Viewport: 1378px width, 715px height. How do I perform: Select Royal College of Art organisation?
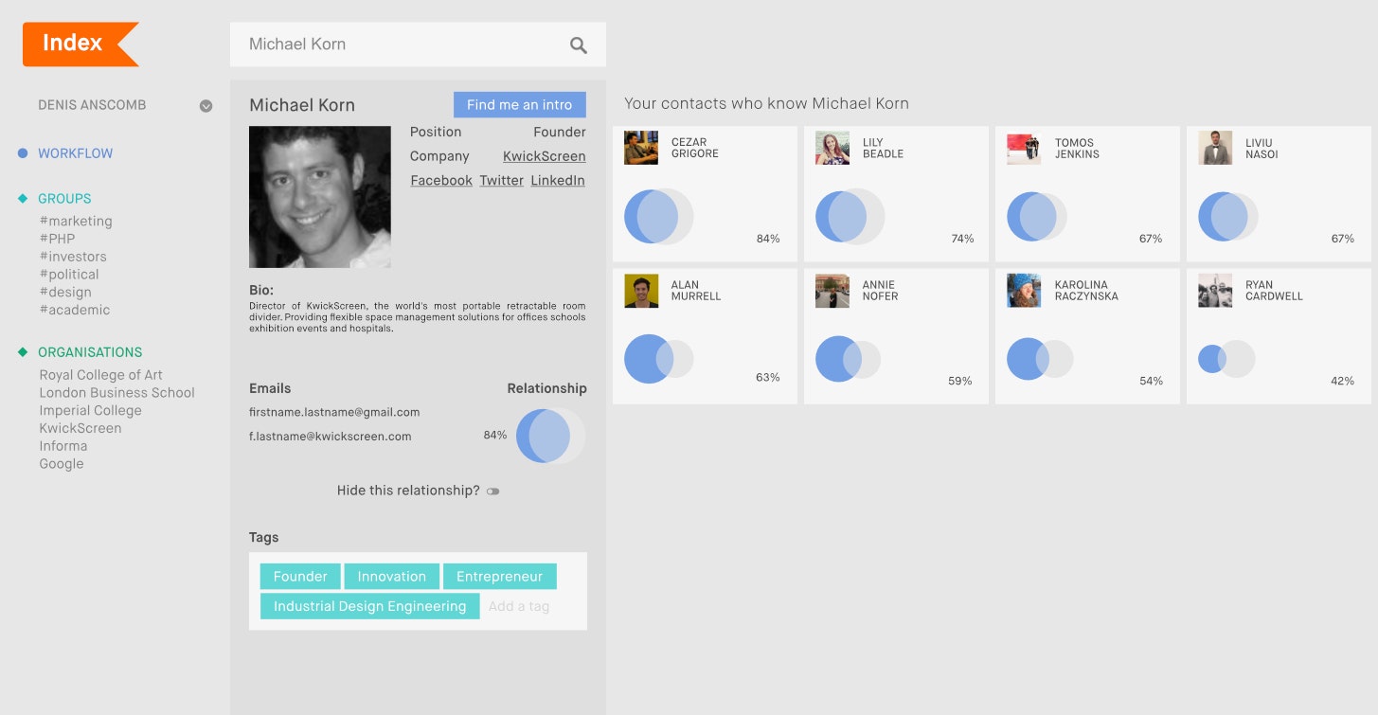coord(100,375)
